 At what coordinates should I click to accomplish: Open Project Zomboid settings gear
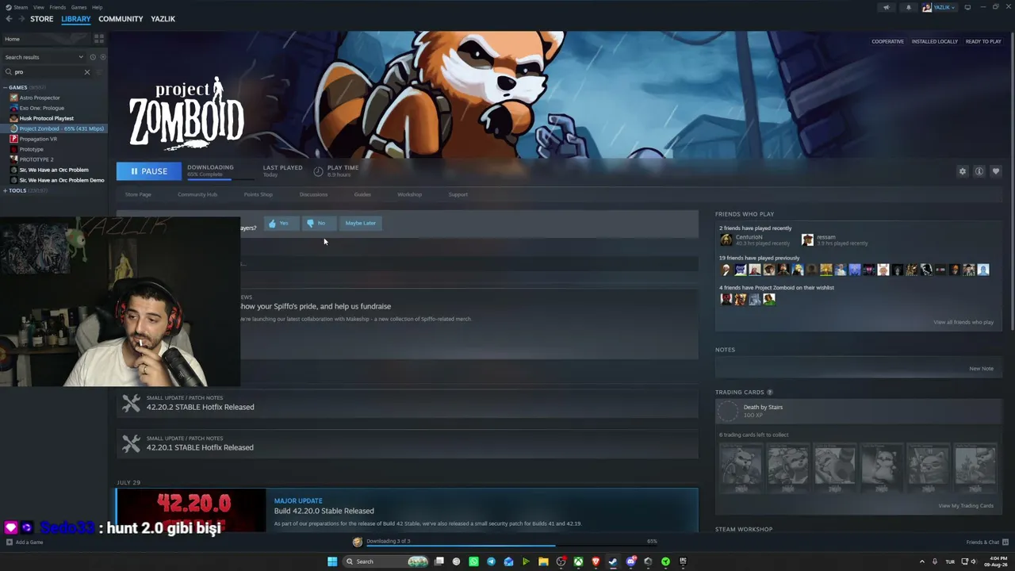[x=963, y=171]
